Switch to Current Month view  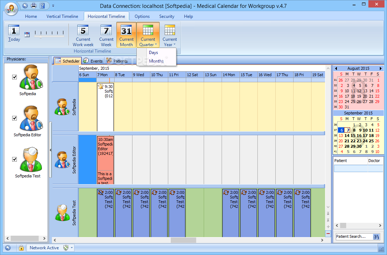[x=126, y=35]
